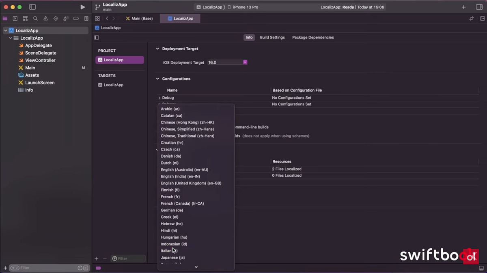Go forward with the editor forward arrow

[114, 19]
